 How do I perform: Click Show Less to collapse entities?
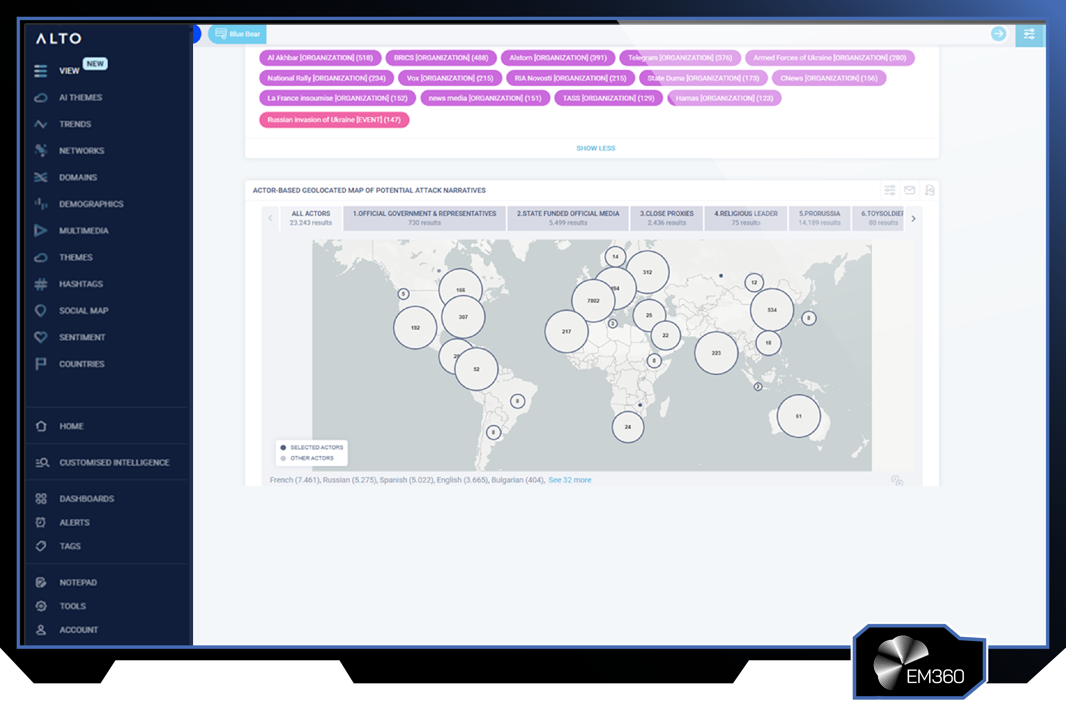pyautogui.click(x=596, y=148)
